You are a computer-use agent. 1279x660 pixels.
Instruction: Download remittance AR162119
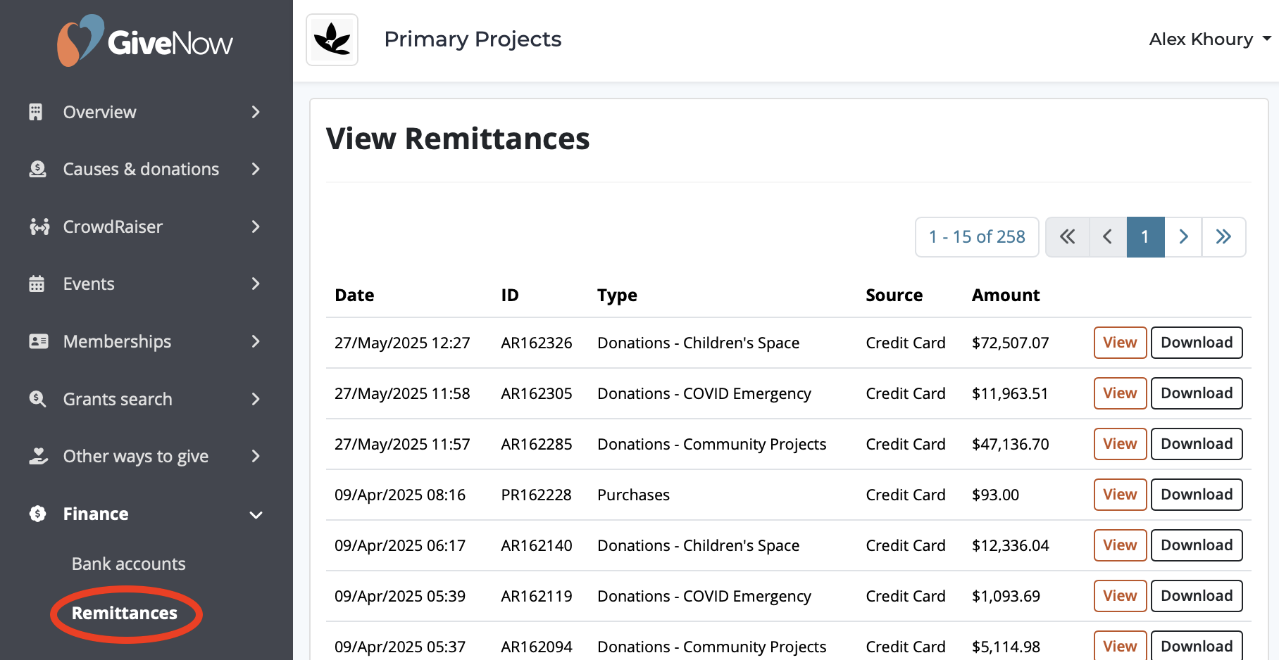click(x=1197, y=596)
